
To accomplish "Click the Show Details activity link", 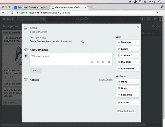I will tap(106, 80).
